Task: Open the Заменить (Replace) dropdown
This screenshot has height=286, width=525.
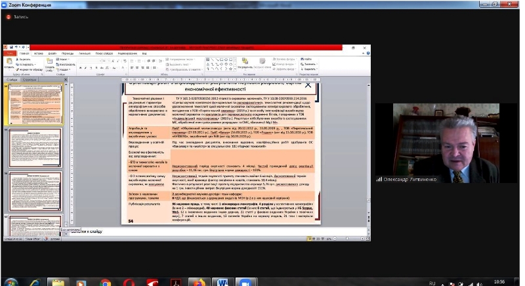Action: click(308, 64)
